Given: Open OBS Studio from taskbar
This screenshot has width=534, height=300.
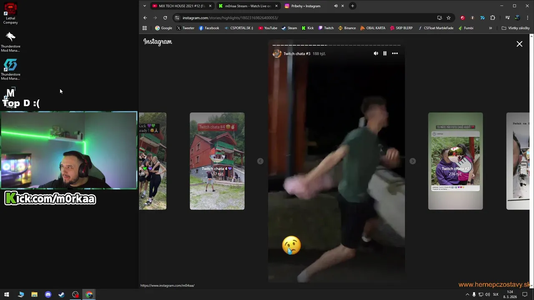Looking at the screenshot, I should click(75, 295).
